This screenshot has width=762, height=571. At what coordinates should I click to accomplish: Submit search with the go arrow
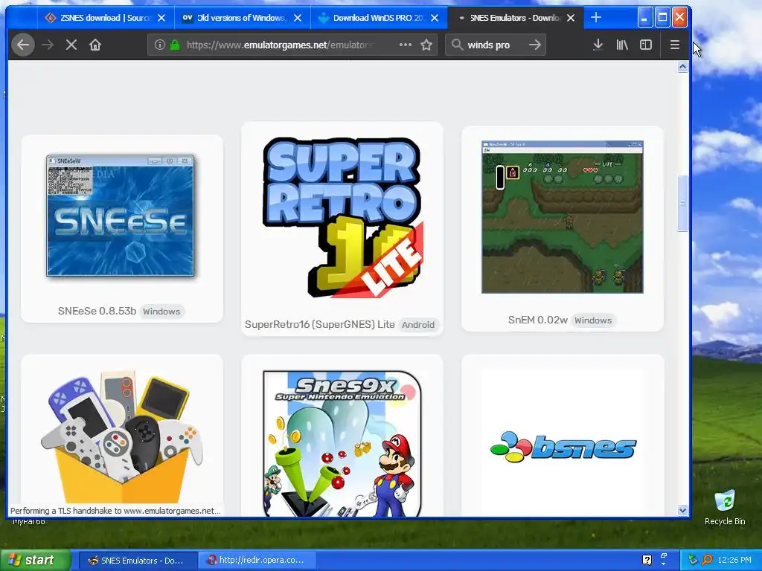[x=535, y=45]
